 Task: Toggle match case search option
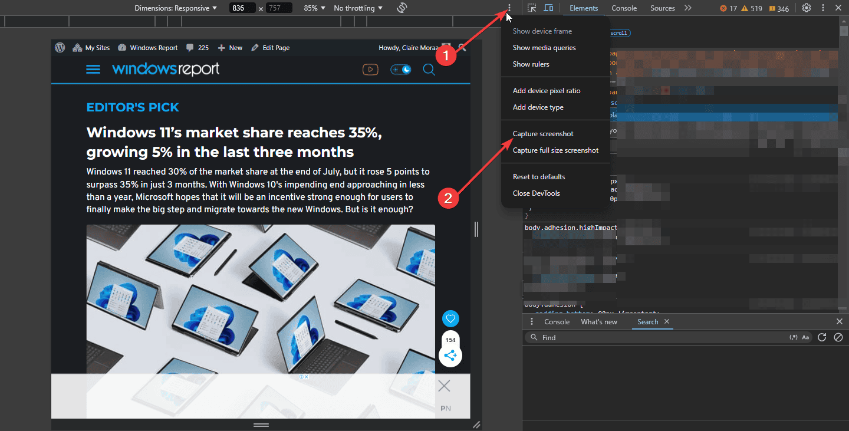[805, 337]
